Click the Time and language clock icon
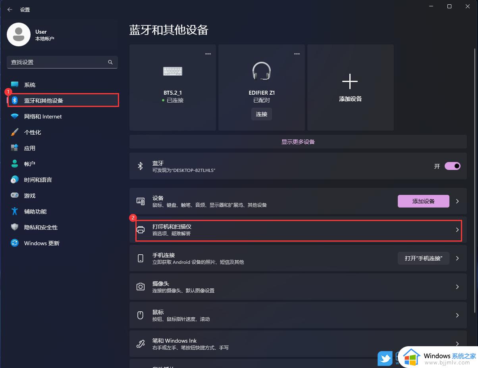Screen dimensions: 478x368 click(x=15, y=179)
